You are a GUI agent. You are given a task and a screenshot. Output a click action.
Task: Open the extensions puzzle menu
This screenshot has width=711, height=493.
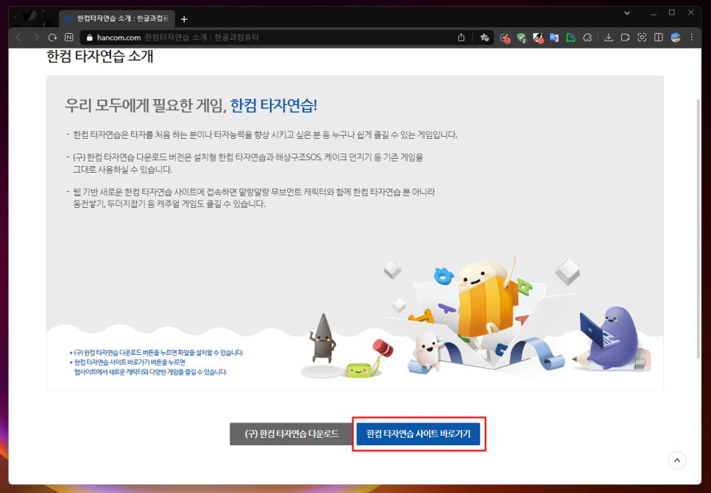(587, 37)
